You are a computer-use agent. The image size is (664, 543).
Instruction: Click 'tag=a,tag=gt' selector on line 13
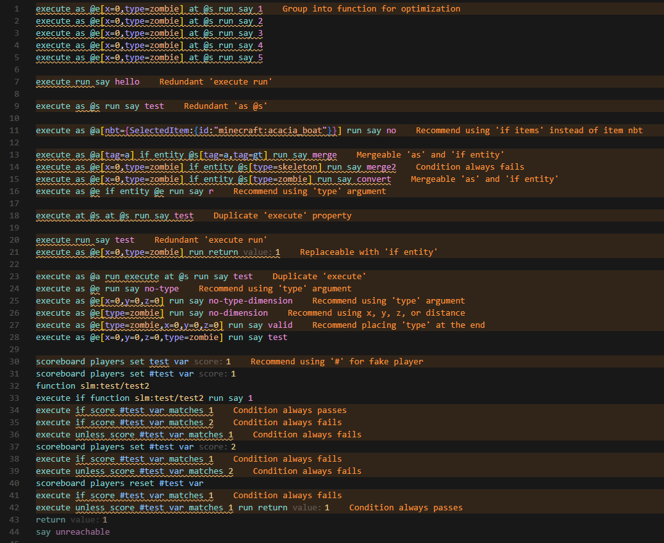[233, 155]
